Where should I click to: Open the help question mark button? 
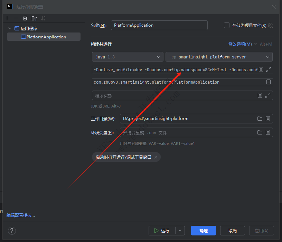12,231
